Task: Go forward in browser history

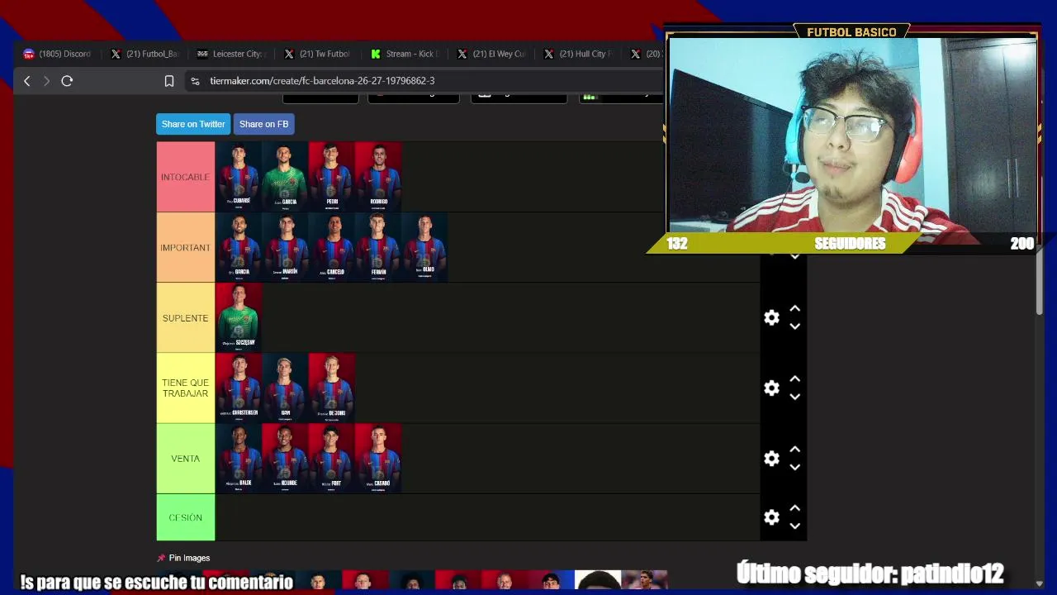Action: point(46,81)
